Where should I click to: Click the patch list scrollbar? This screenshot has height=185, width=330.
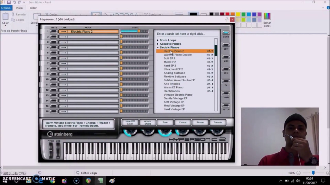point(216,75)
